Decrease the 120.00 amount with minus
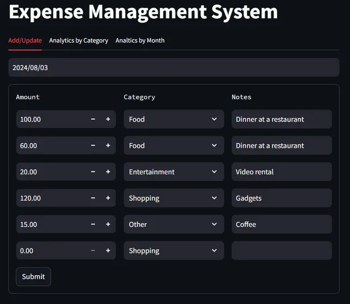The height and width of the screenshot is (304, 350). coord(93,198)
